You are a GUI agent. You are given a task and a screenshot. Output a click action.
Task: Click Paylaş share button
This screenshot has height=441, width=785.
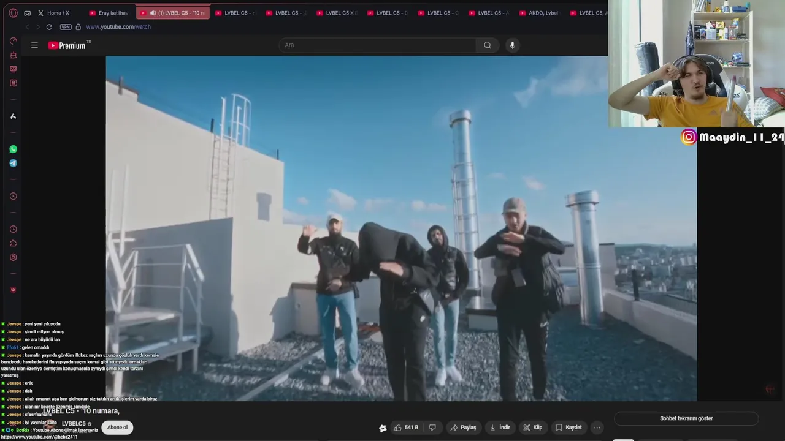coord(463,428)
